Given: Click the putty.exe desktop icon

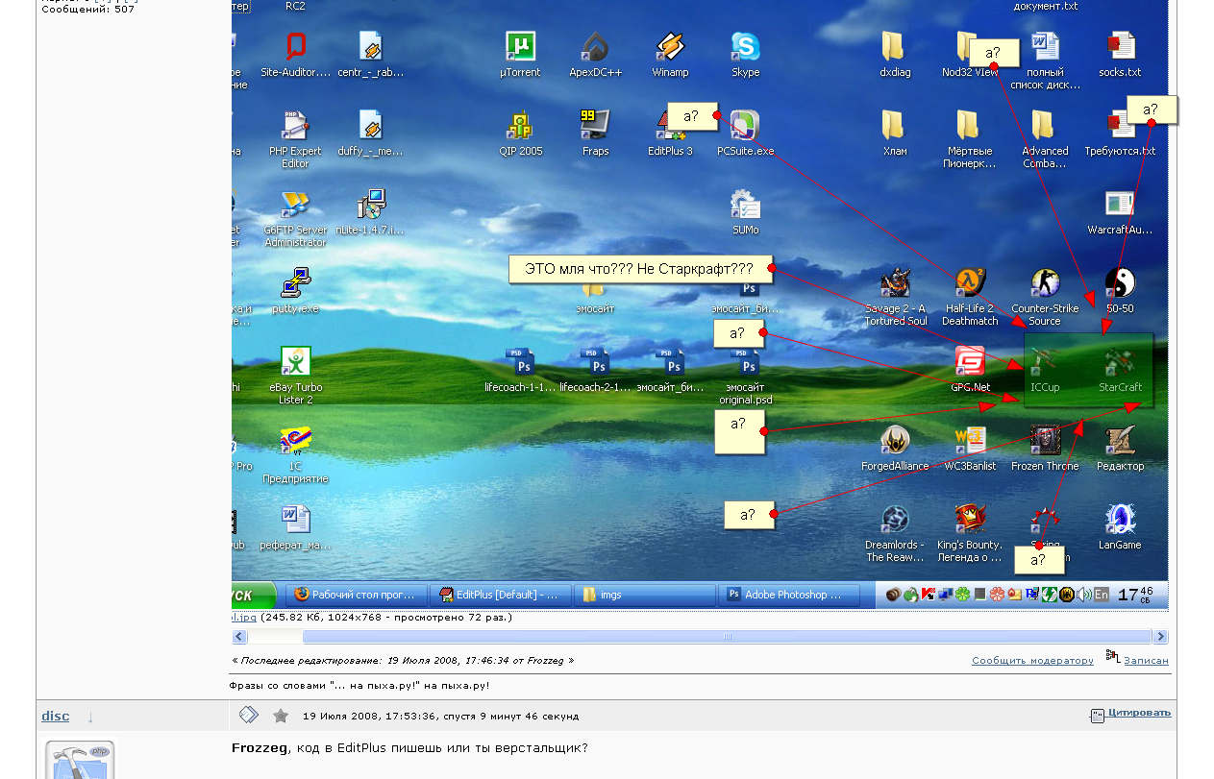Looking at the screenshot, I should tap(295, 284).
